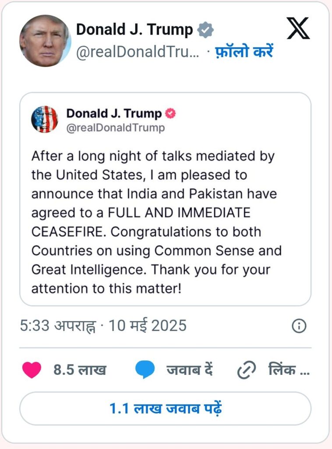Open the flag avatar in the quoted post

pyautogui.click(x=45, y=119)
